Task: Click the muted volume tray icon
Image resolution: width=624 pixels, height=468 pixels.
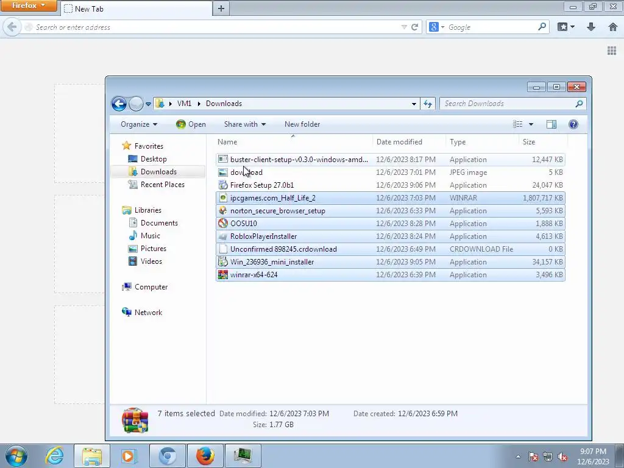Action: pyautogui.click(x=562, y=457)
